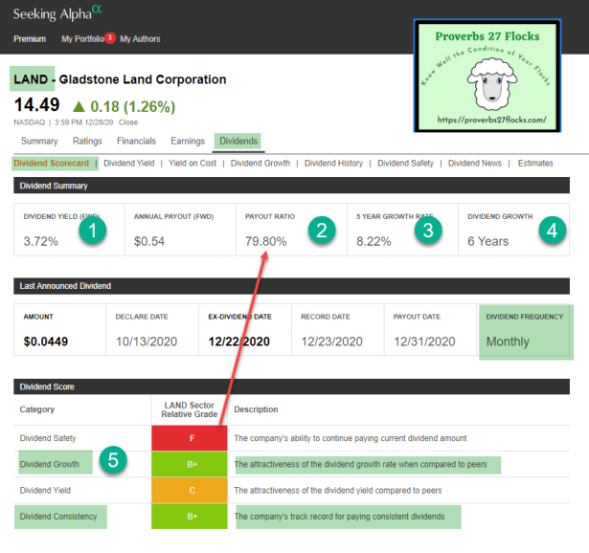Click the green circle numbered 3

pos(428,230)
